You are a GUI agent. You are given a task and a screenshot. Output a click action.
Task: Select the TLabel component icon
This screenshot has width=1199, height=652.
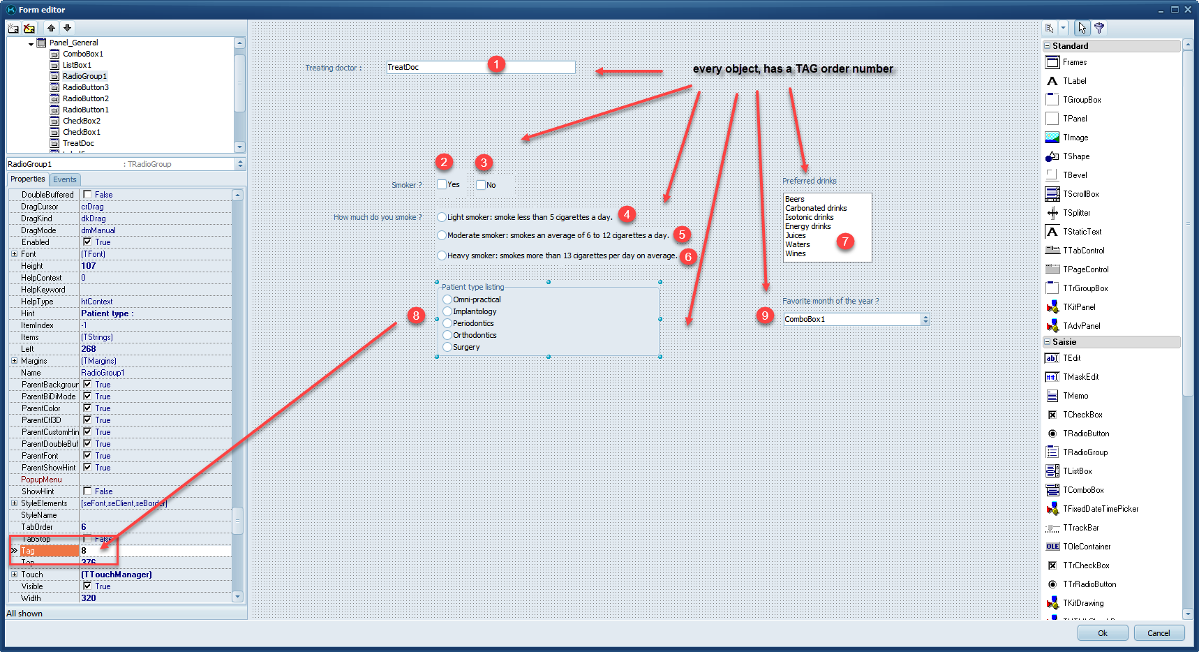(x=1052, y=81)
